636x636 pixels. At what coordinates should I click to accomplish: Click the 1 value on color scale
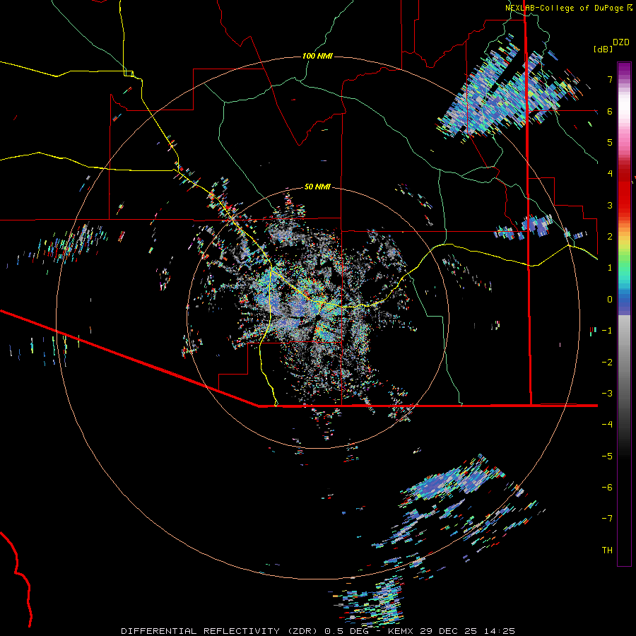tap(610, 268)
